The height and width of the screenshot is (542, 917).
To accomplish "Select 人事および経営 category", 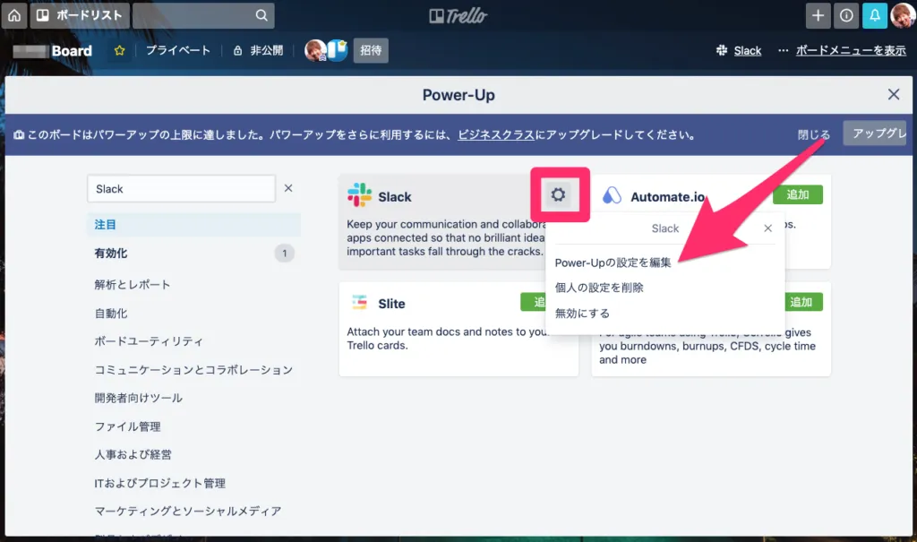I will (x=133, y=455).
